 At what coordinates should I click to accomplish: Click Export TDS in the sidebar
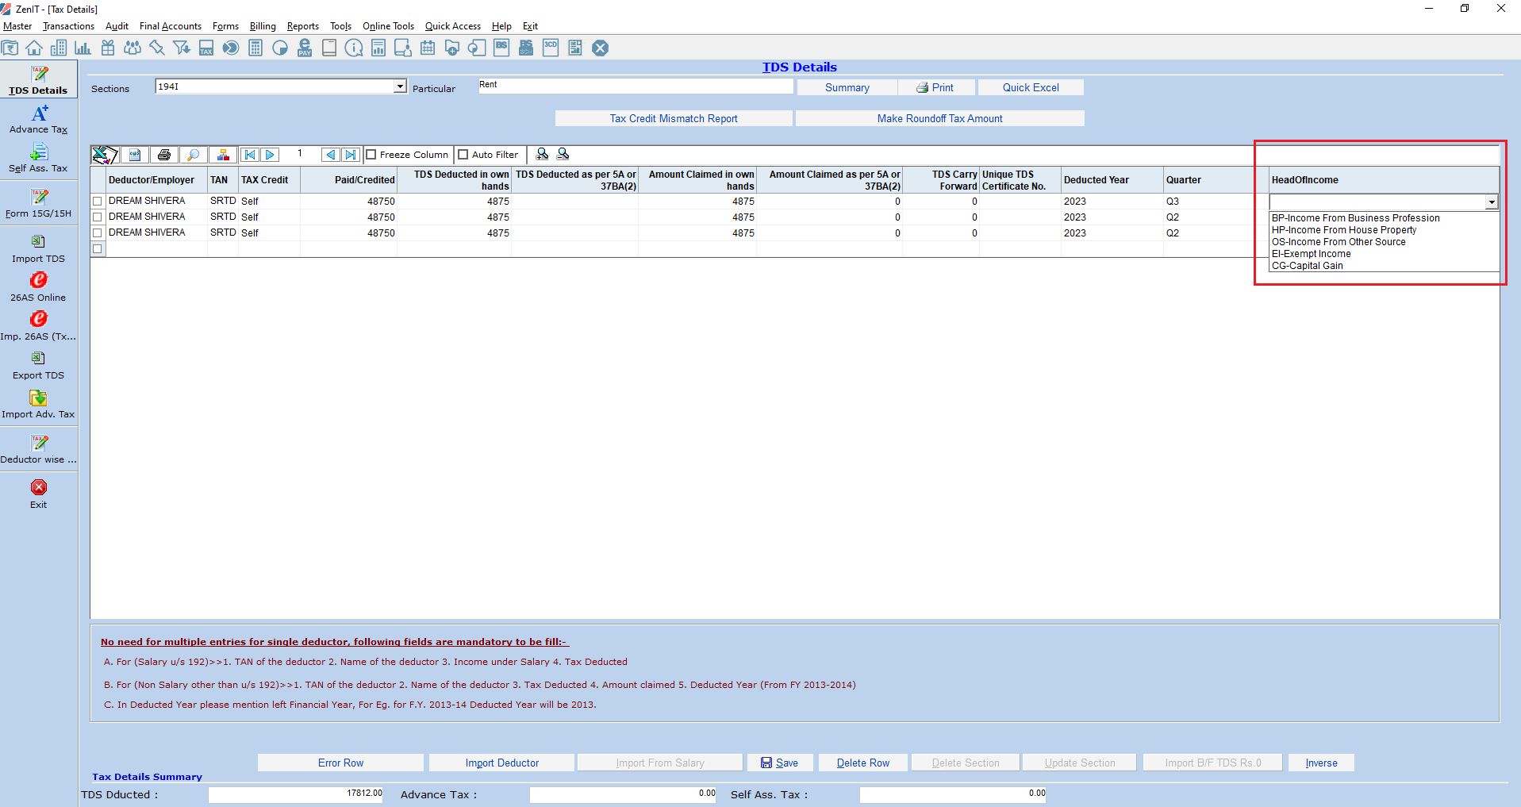38,365
